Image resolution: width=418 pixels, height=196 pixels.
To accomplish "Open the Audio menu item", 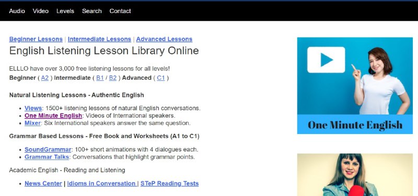I will point(17,11).
